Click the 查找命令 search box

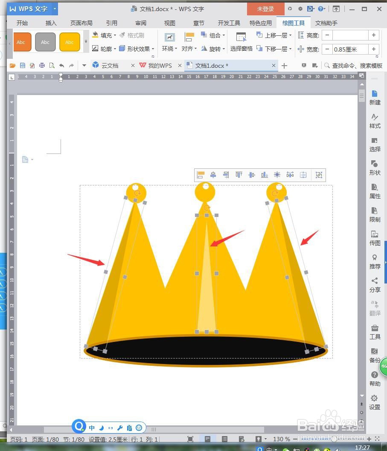coord(354,66)
